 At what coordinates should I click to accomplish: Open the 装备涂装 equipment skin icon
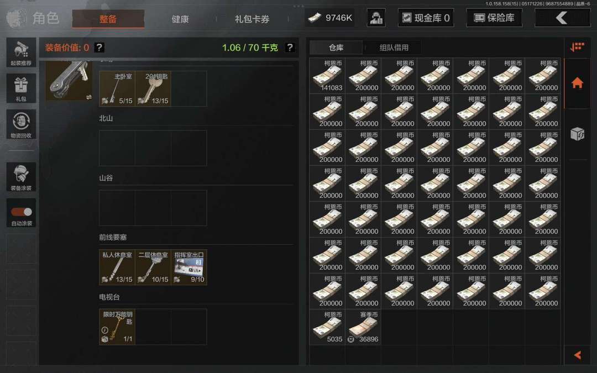(x=22, y=177)
